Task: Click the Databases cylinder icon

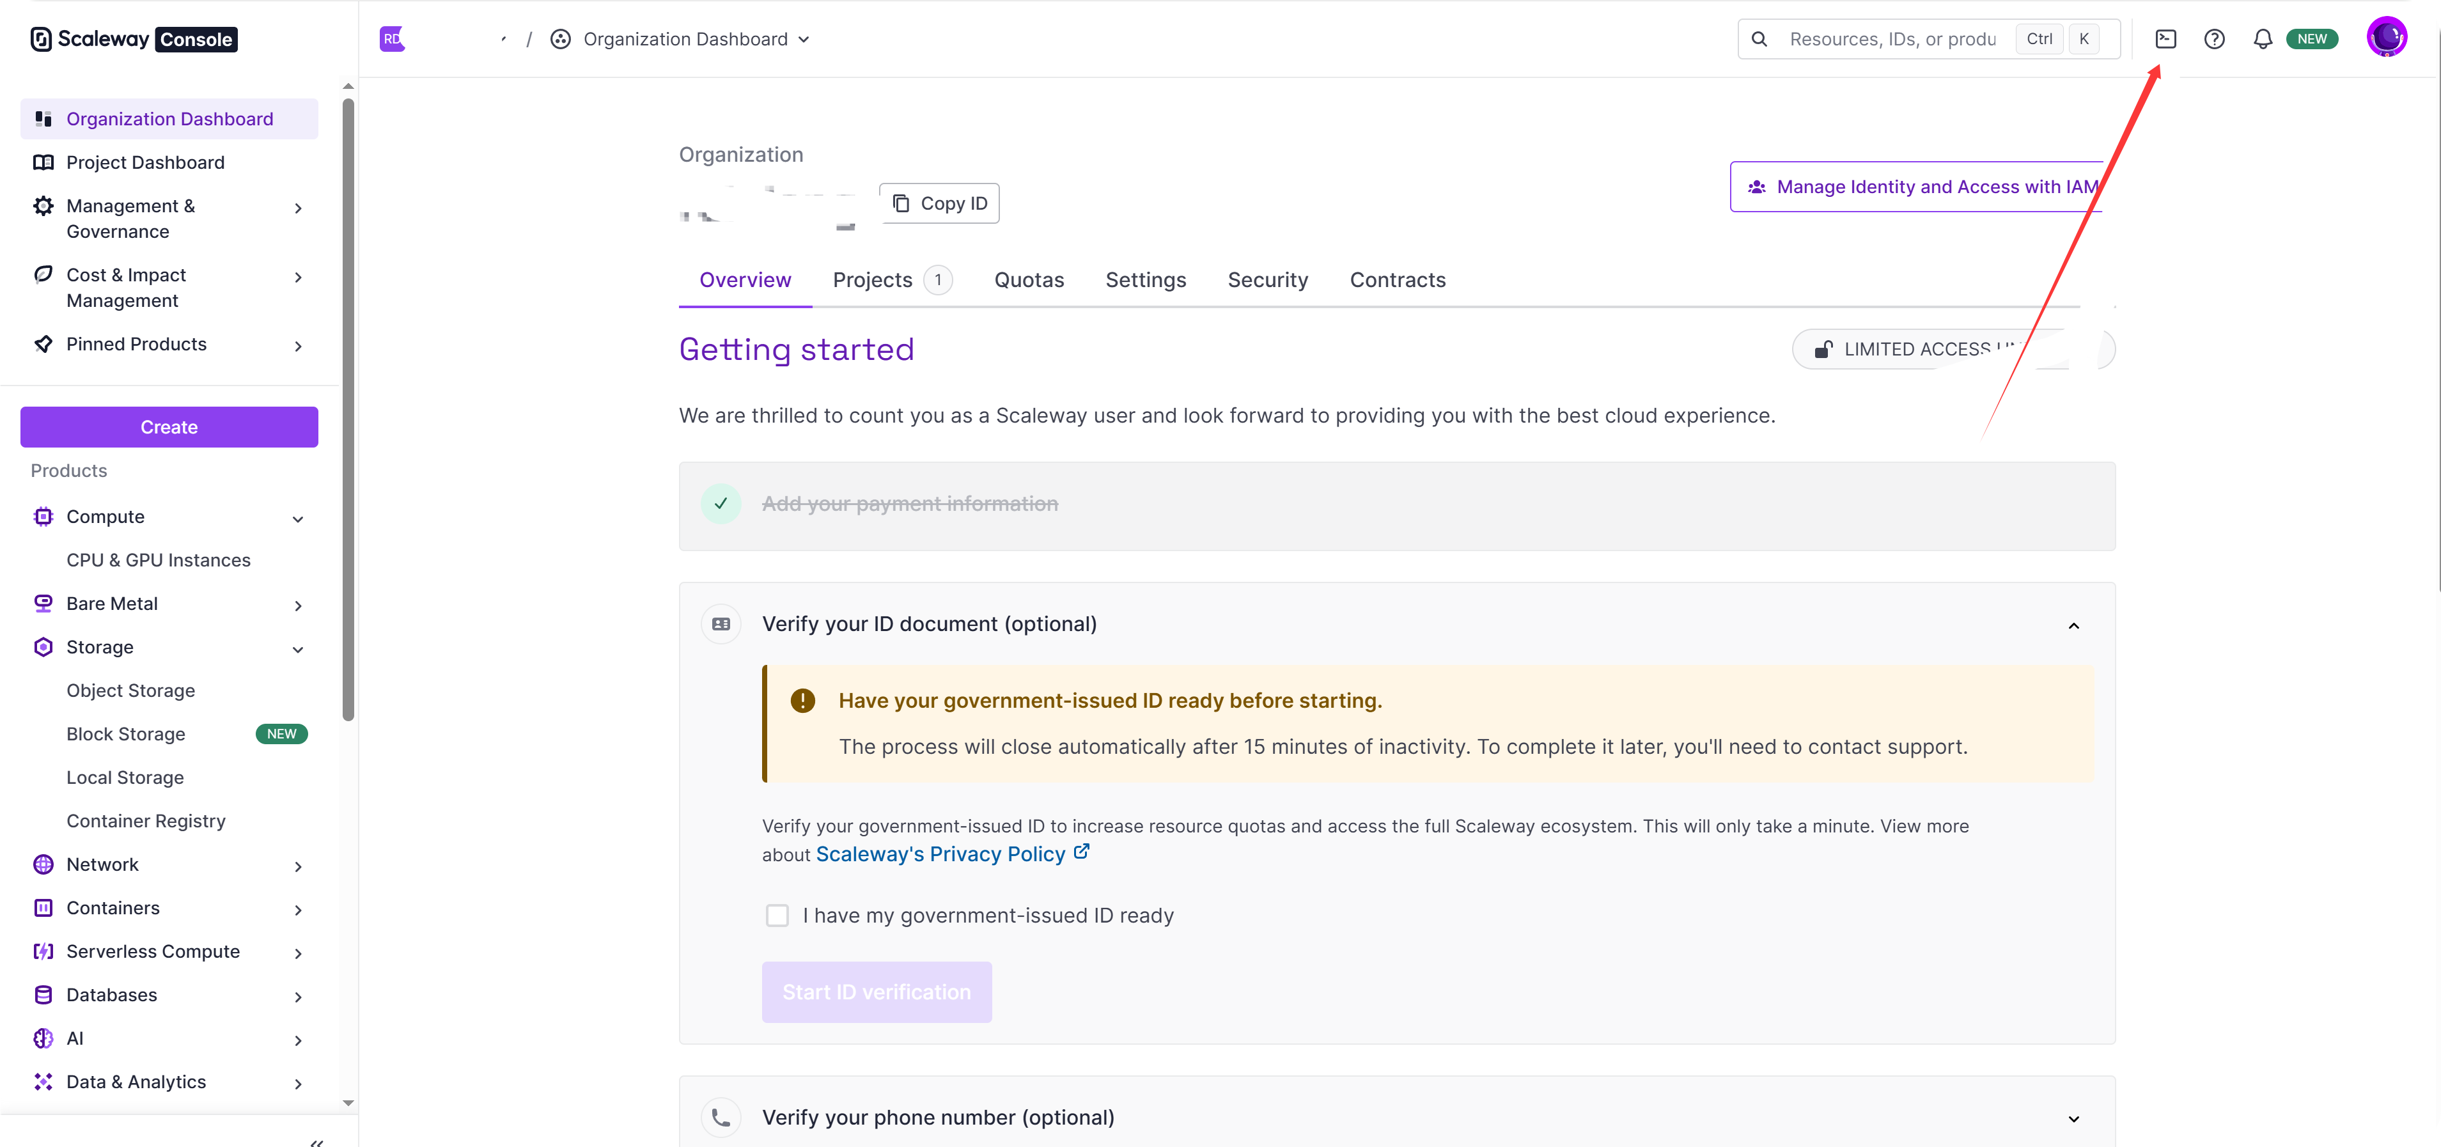Action: (43, 995)
